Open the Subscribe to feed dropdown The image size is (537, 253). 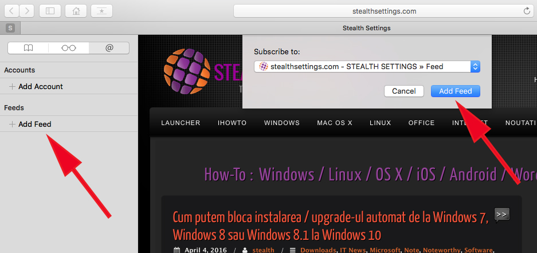coord(367,67)
